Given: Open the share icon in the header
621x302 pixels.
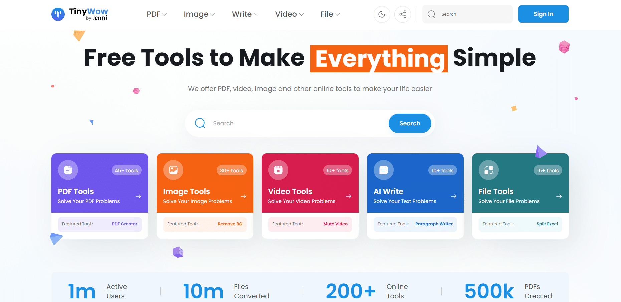Looking at the screenshot, I should click(x=403, y=14).
